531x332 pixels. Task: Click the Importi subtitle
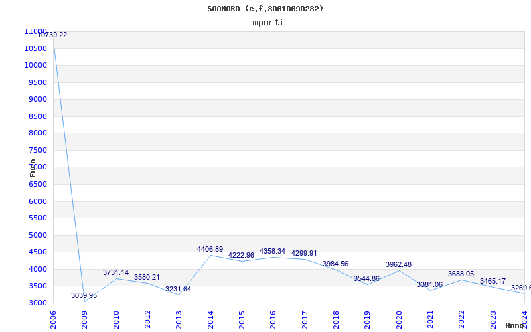coord(265,23)
